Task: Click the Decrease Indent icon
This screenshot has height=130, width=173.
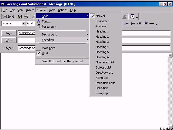Action: [x=139, y=24]
